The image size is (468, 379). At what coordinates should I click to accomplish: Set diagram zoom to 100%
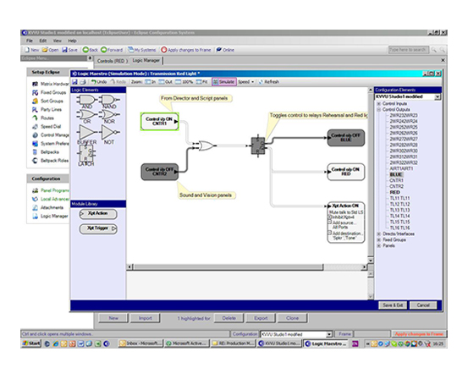(184, 82)
